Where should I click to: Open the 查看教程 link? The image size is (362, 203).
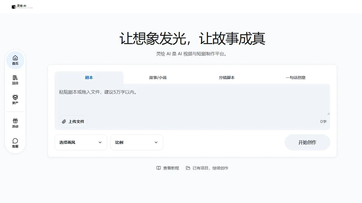click(x=168, y=168)
